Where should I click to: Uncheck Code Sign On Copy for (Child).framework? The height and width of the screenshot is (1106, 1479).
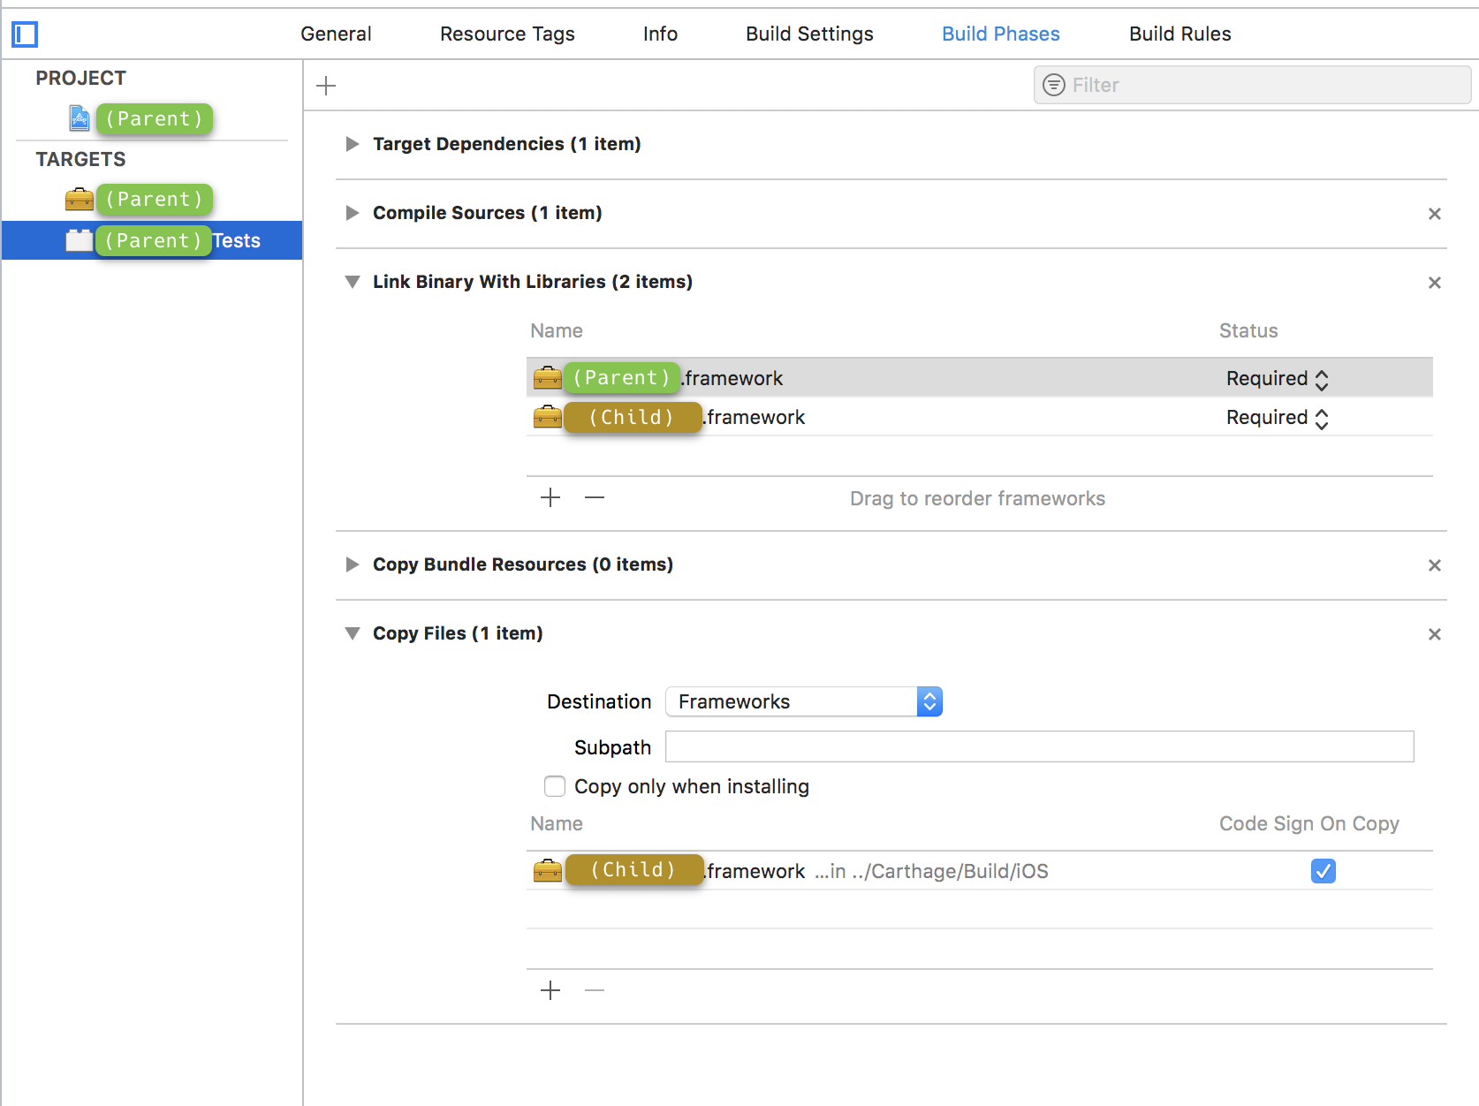click(x=1323, y=871)
